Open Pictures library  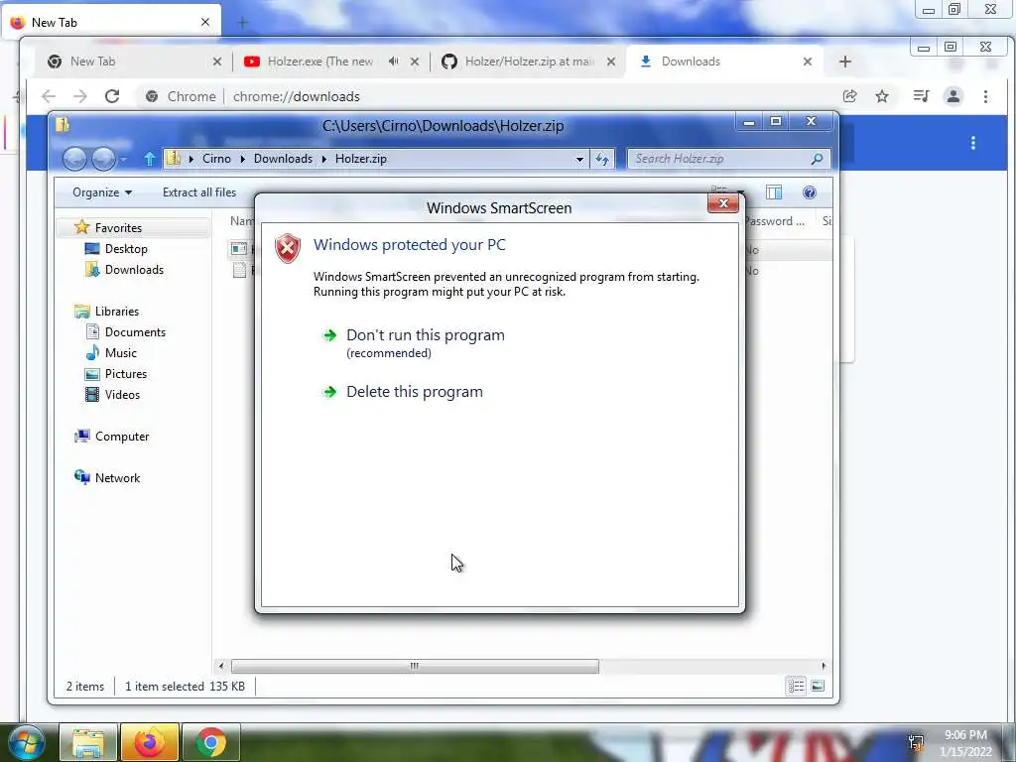click(x=126, y=374)
